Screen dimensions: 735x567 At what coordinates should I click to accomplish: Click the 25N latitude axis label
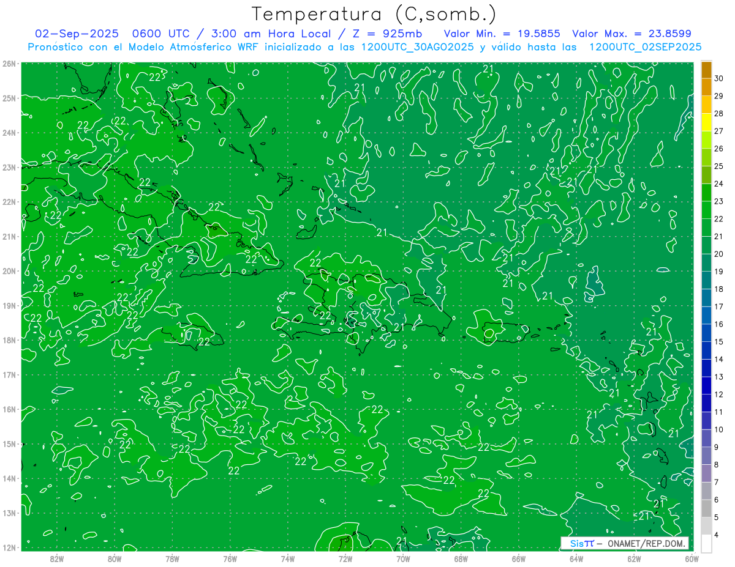point(9,98)
